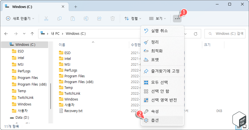Choose 선택 영역 반전 menu item
The height and width of the screenshot is (130, 249).
click(x=162, y=100)
